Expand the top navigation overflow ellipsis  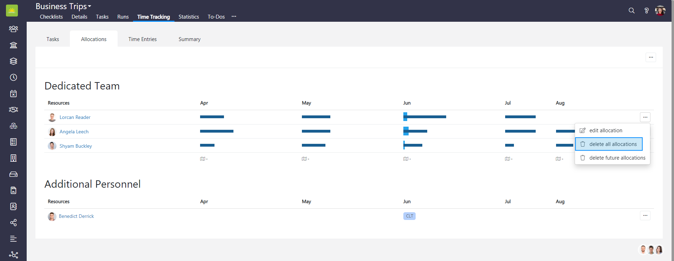(x=234, y=16)
